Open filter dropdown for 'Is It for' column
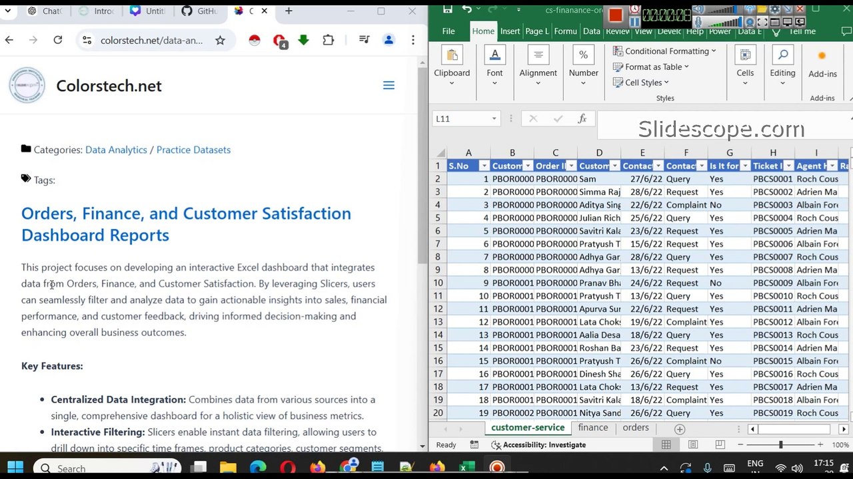 tap(745, 166)
